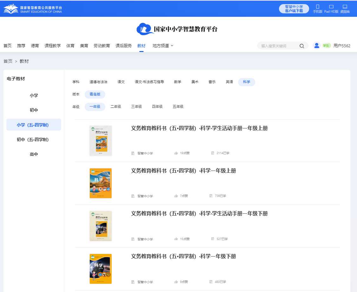The width and height of the screenshot is (357, 292).
Task: Select the 一年级 grade filter
Action: (95, 107)
